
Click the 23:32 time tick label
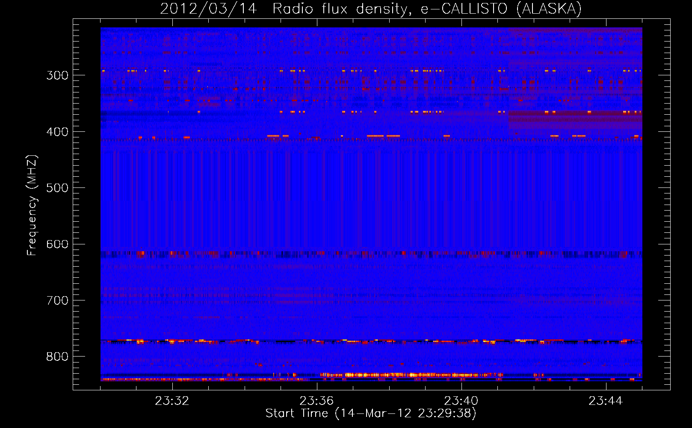[x=172, y=401]
